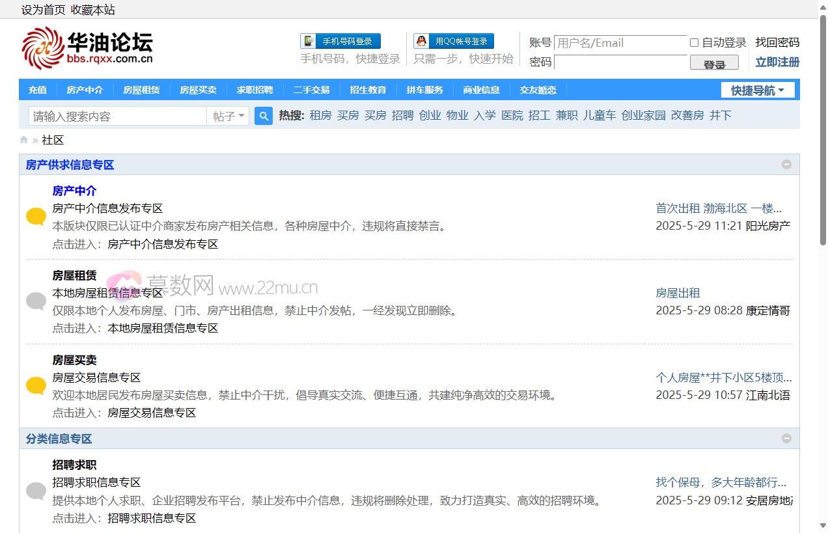Open the 帖子 search type dropdown
828x533 pixels.
[228, 116]
